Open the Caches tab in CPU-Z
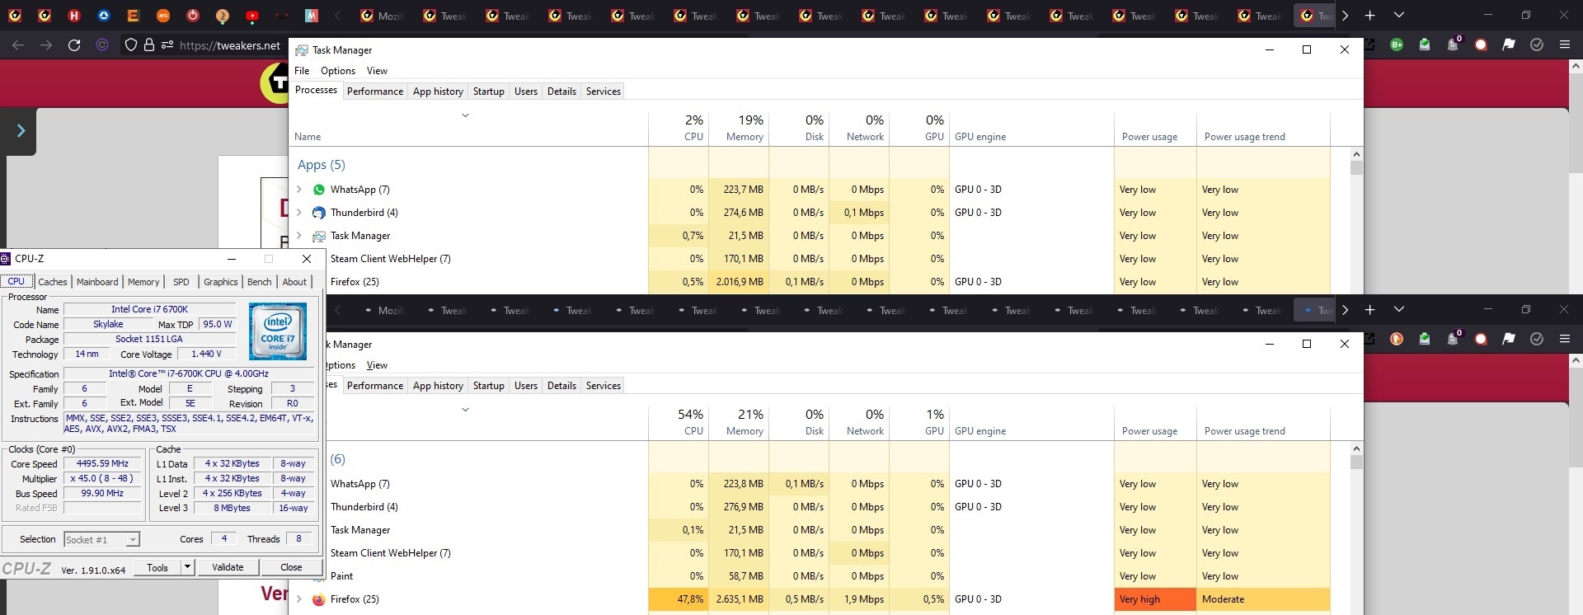The height and width of the screenshot is (615, 1583). 53,282
